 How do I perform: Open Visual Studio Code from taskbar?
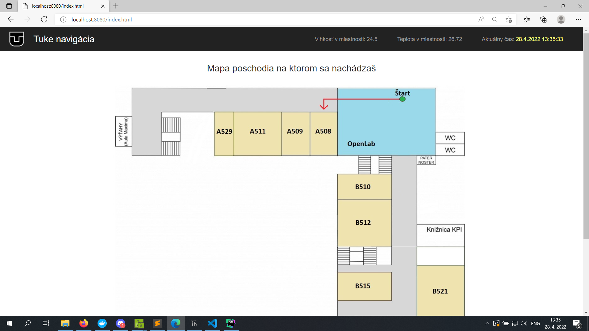tap(212, 323)
